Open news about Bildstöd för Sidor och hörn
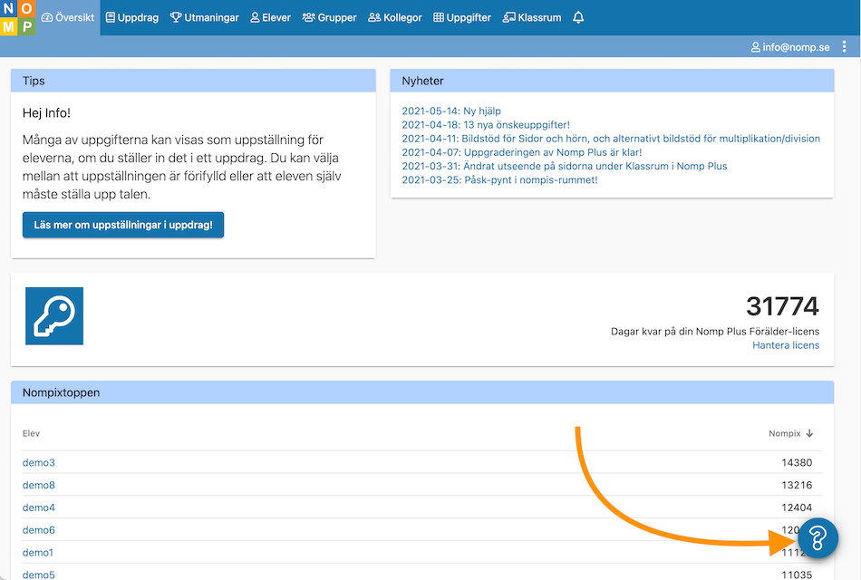The height and width of the screenshot is (580, 861). [611, 139]
